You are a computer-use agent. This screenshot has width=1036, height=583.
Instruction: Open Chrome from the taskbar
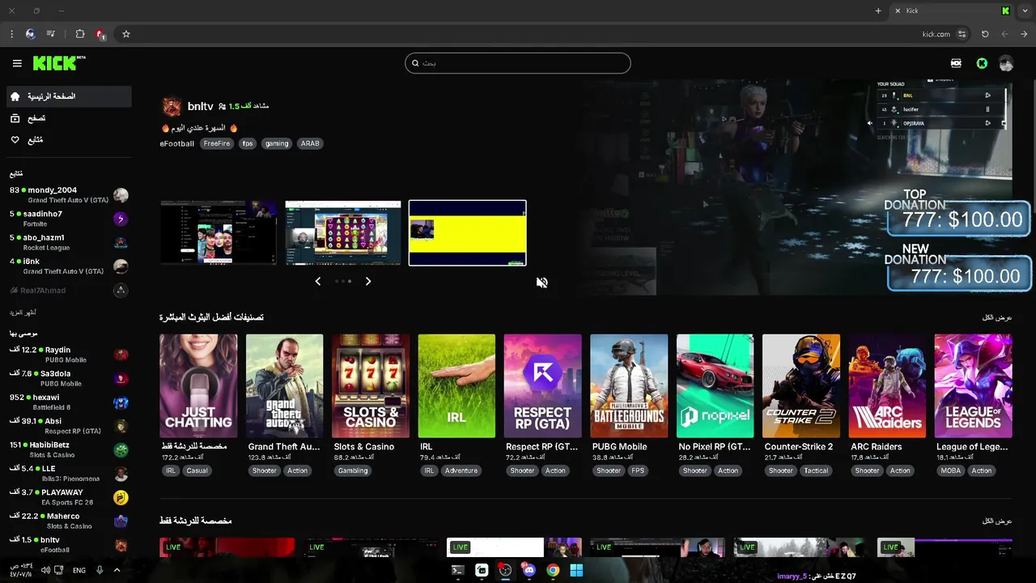(553, 570)
